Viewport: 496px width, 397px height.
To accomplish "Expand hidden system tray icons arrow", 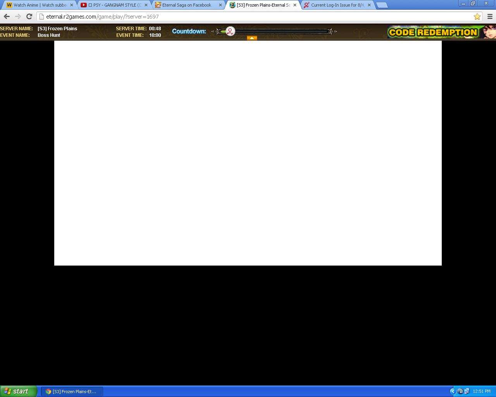I will [x=452, y=391].
